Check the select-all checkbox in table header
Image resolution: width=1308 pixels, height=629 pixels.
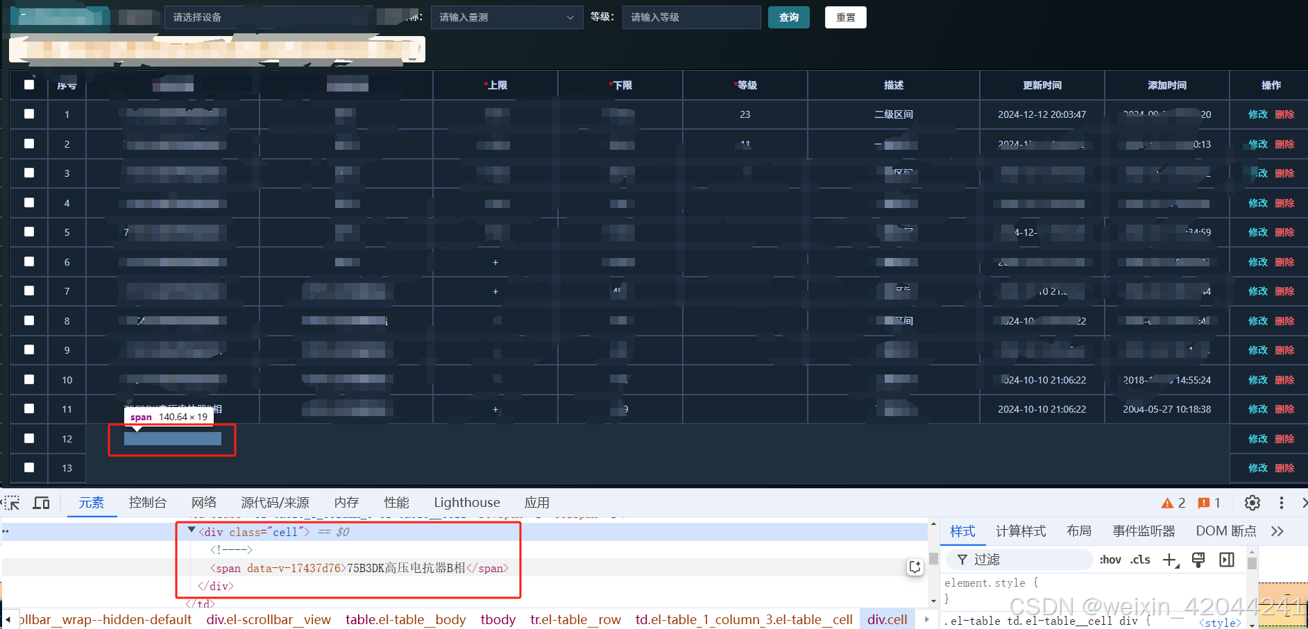[28, 85]
